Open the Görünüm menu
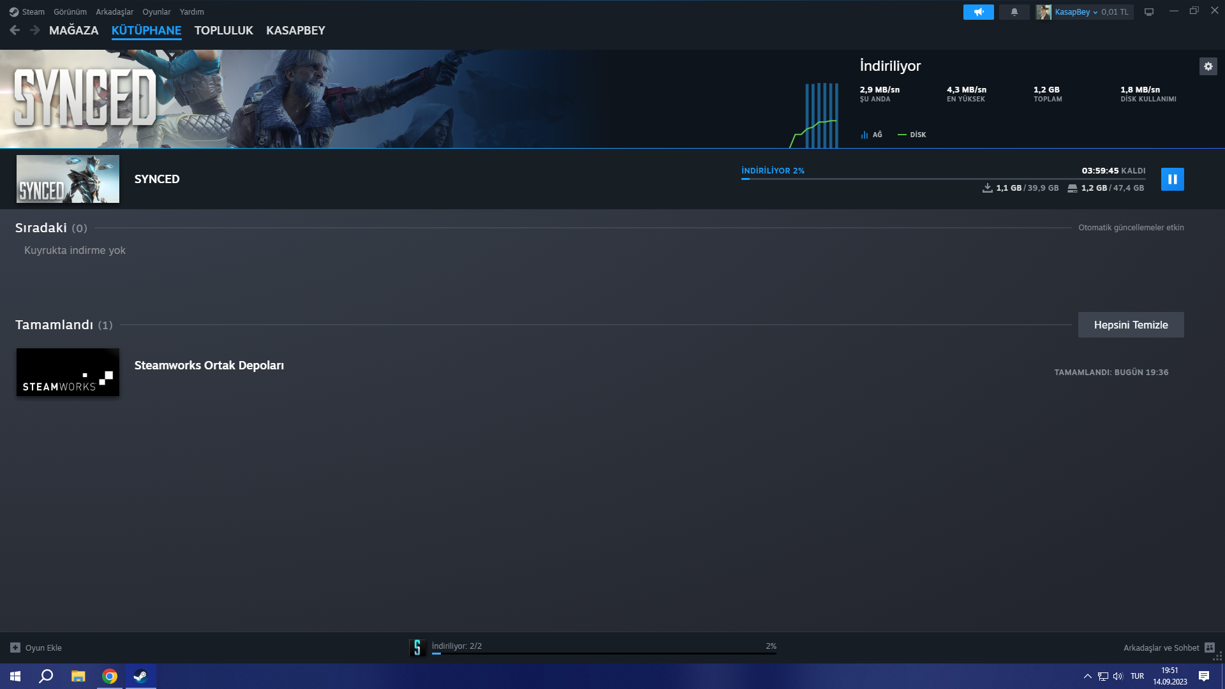1225x689 pixels. (x=70, y=12)
